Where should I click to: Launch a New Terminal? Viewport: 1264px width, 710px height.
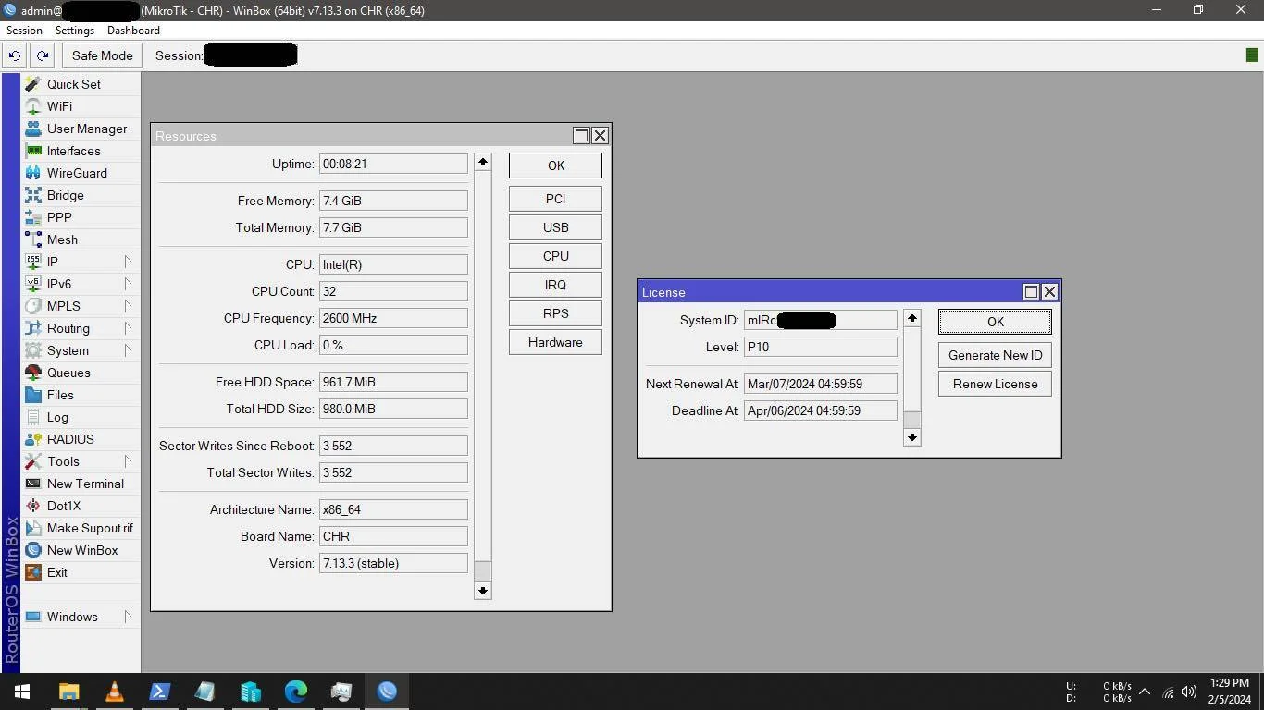[x=81, y=484]
